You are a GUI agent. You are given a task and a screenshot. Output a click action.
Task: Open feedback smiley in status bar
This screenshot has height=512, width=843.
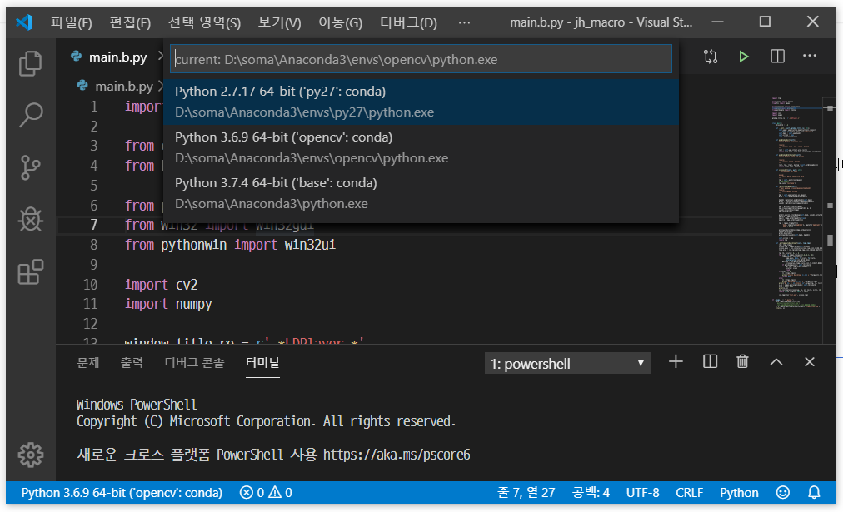[x=783, y=493]
